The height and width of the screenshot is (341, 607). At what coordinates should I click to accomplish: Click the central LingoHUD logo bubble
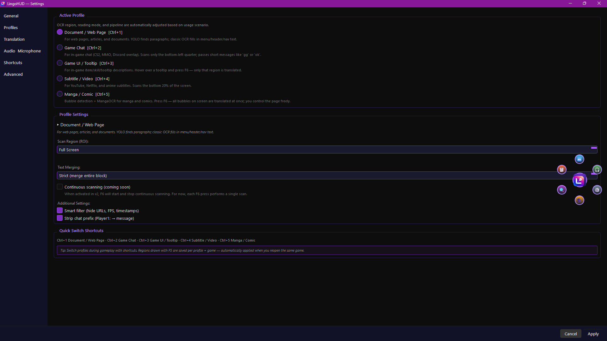(579, 180)
